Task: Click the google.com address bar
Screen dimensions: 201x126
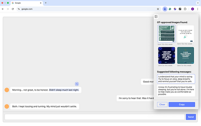Action: (88, 9)
